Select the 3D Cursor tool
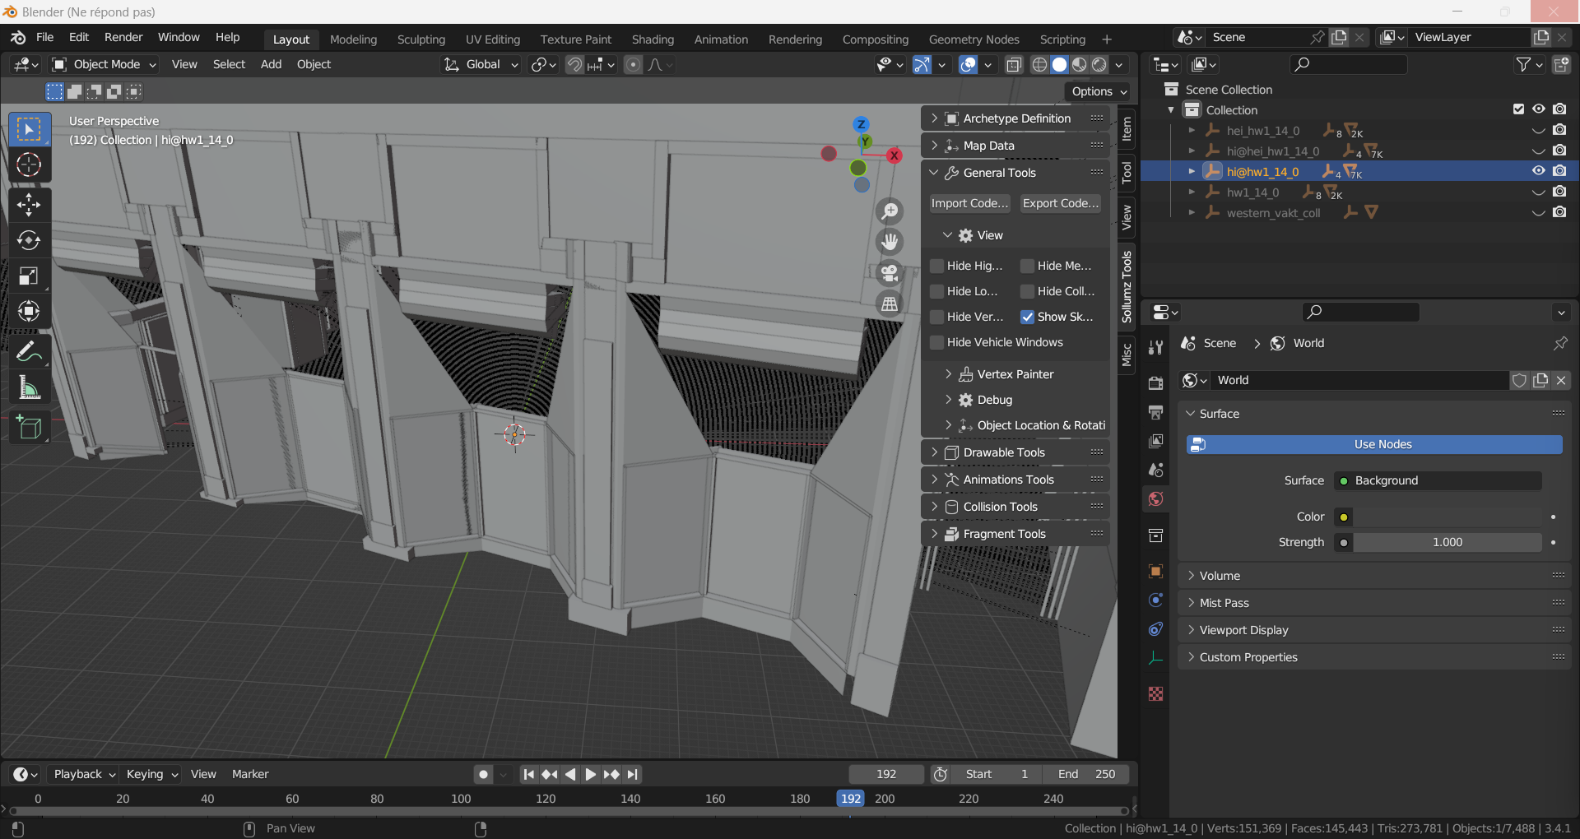 (29, 165)
